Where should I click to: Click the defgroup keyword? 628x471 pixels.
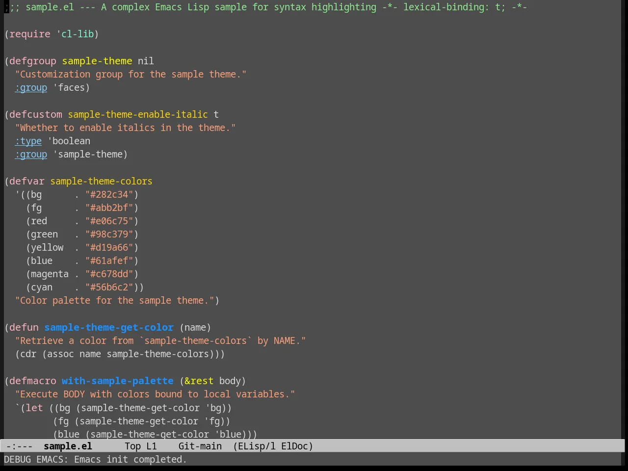tap(33, 61)
